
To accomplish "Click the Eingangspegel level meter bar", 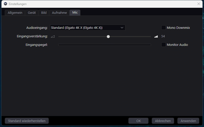I will coord(105,45).
